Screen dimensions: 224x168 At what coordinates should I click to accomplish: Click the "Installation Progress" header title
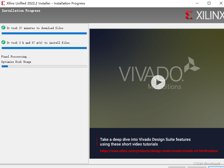click(x=21, y=11)
